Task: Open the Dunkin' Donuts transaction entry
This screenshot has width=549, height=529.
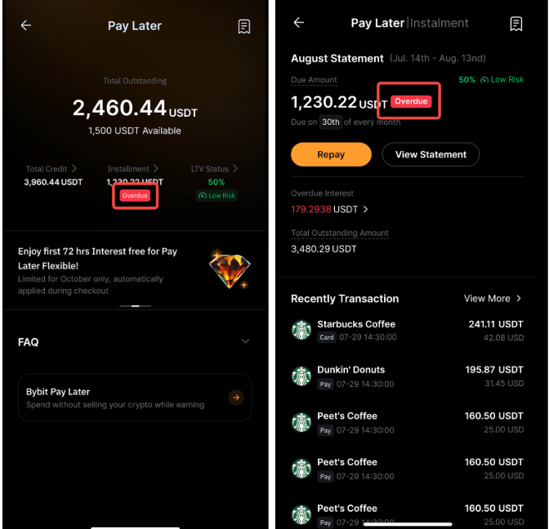Action: click(x=408, y=377)
